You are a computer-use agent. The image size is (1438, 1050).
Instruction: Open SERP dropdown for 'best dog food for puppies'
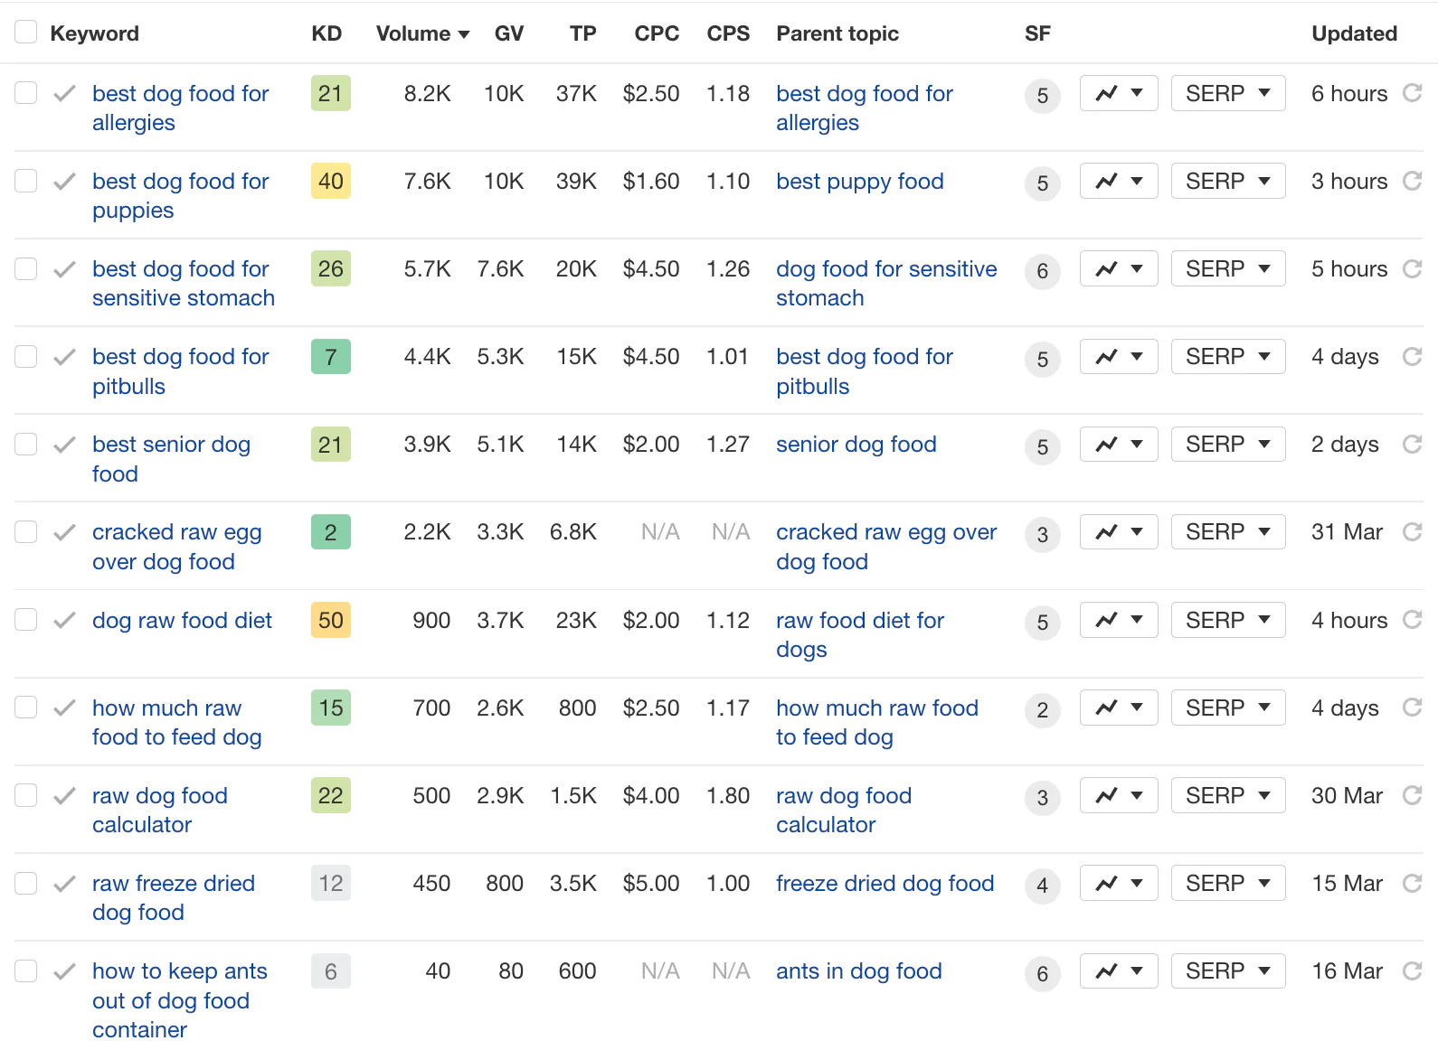coord(1228,181)
